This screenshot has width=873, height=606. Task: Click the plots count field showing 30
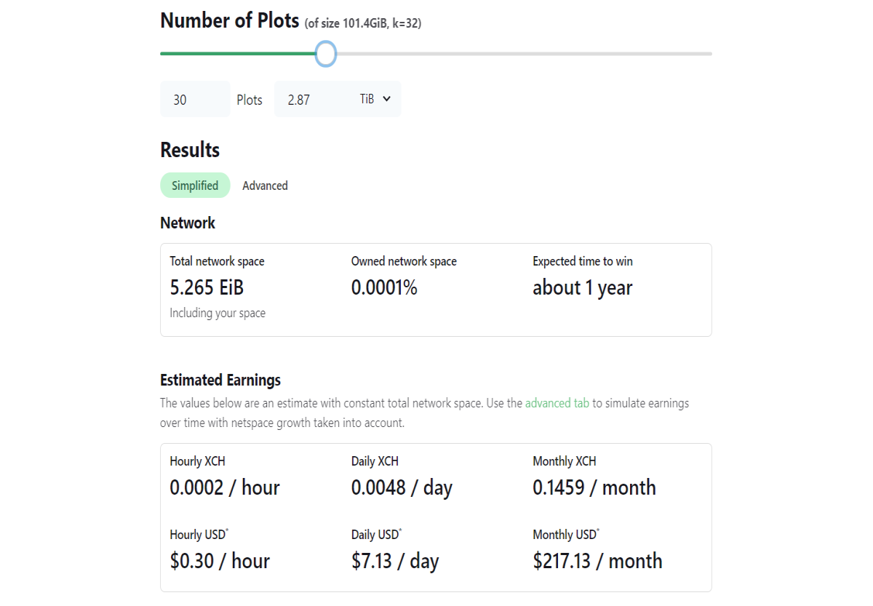click(195, 99)
